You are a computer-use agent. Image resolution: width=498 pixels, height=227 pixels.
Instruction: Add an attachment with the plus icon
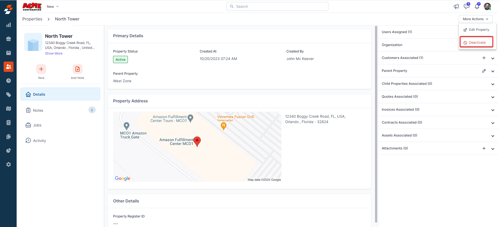[x=484, y=148]
